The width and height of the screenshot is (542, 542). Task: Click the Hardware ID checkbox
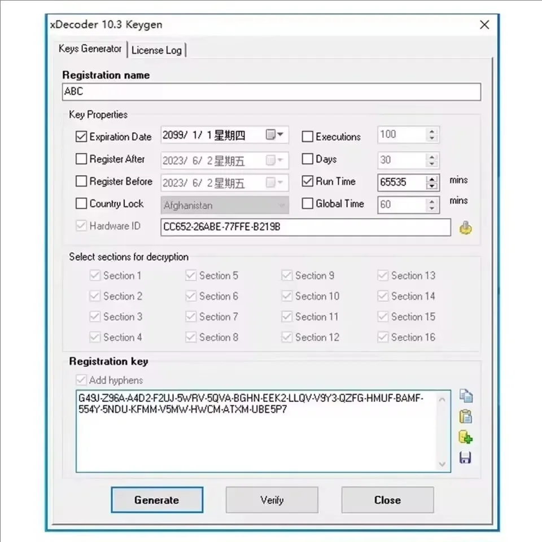coord(81,226)
